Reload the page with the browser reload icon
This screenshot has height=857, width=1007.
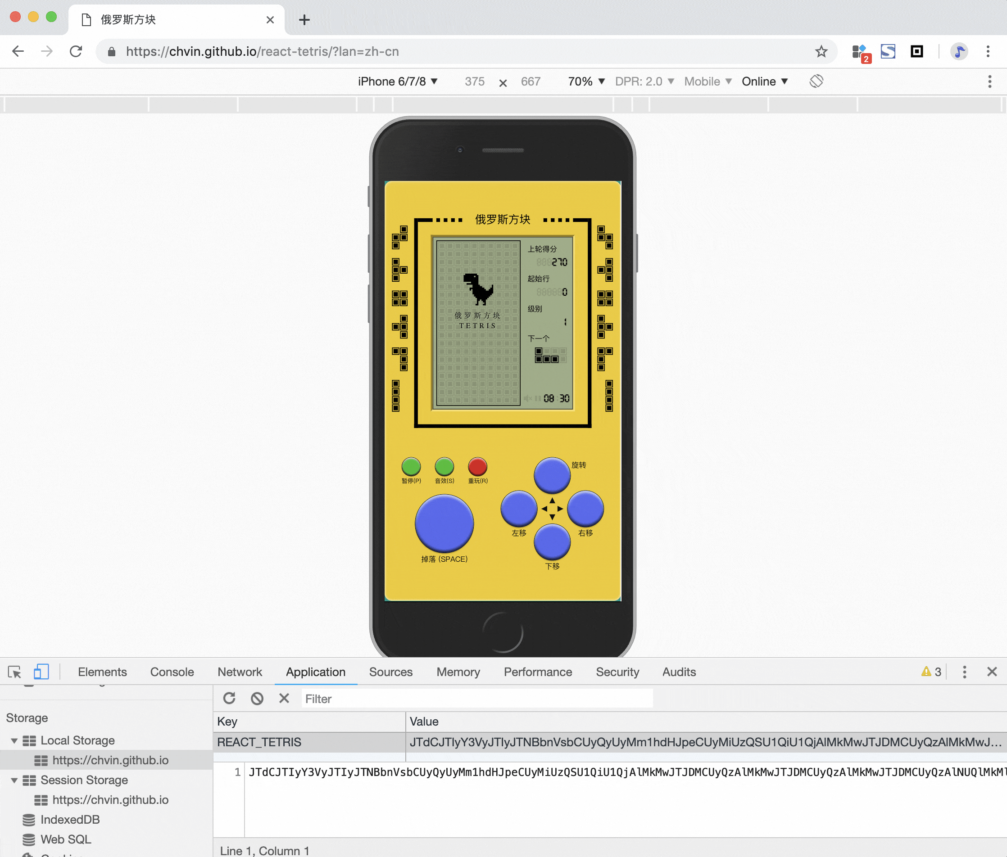(76, 51)
